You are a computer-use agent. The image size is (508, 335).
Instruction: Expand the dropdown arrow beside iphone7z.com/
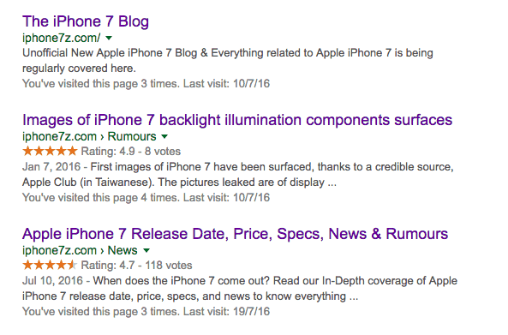[x=109, y=38]
